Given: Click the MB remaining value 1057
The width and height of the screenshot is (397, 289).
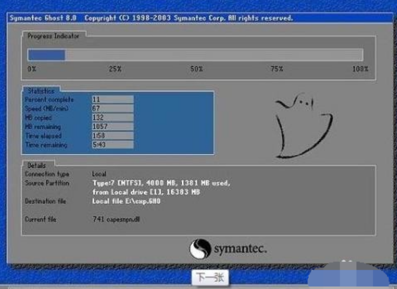Looking at the screenshot, I should pyautogui.click(x=113, y=127).
